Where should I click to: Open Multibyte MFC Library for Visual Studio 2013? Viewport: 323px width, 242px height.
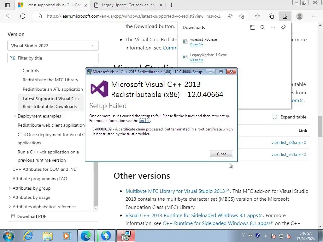pyautogui.click(x=177, y=191)
